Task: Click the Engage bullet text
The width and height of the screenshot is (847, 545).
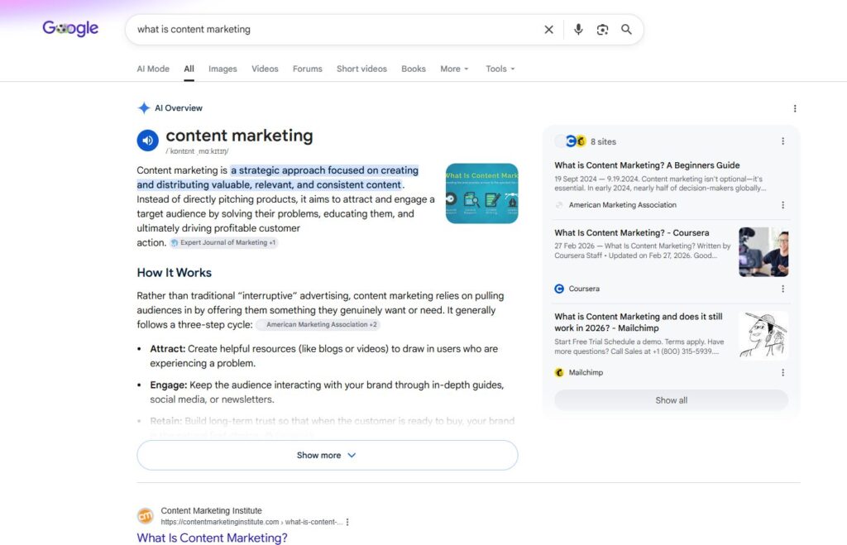Action: click(327, 392)
